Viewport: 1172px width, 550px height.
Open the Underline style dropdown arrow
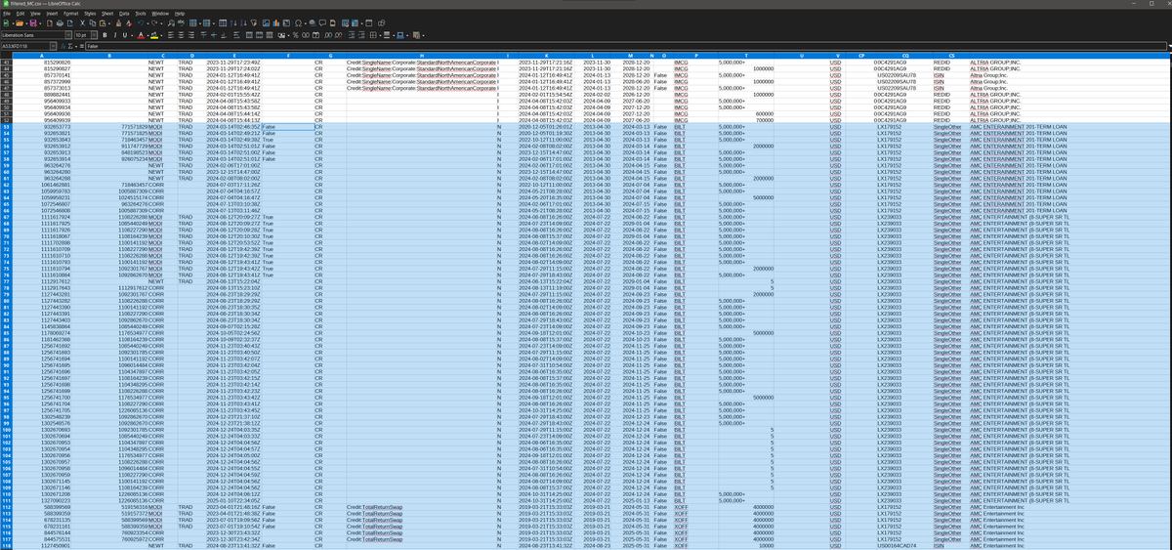click(132, 35)
